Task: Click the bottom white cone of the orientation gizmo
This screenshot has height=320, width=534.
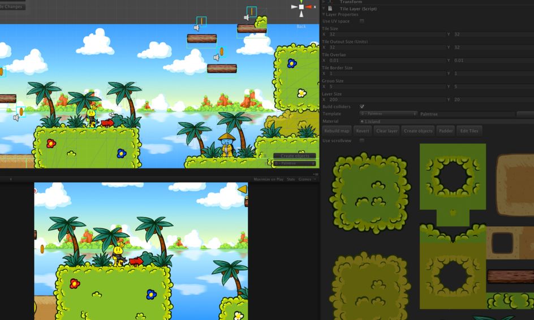Action: pos(302,14)
